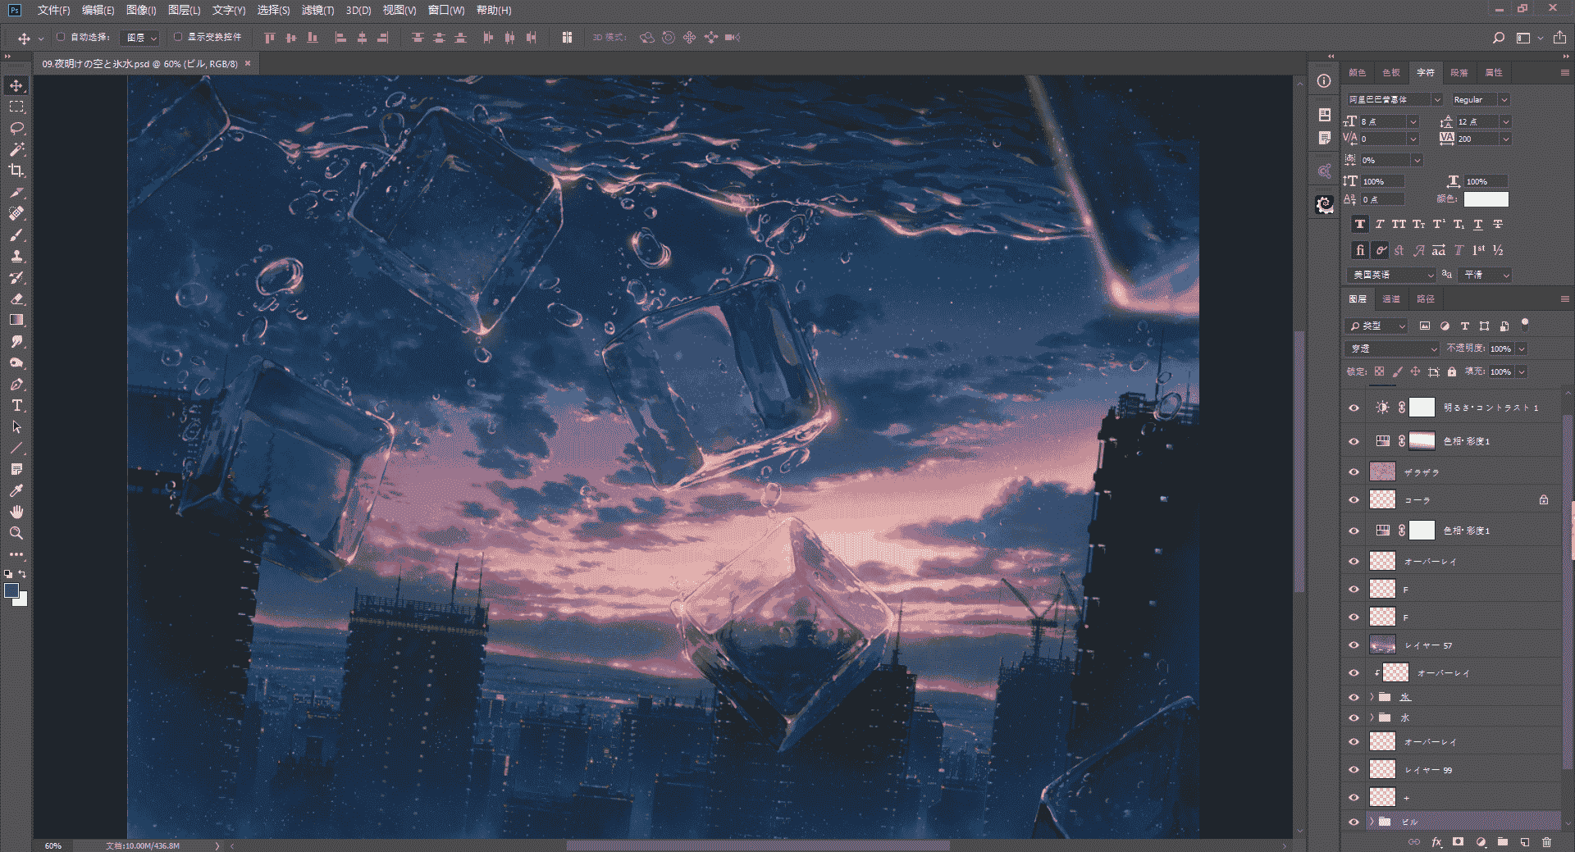Select the Hand tool
Viewport: 1575px width, 852px height.
16,512
